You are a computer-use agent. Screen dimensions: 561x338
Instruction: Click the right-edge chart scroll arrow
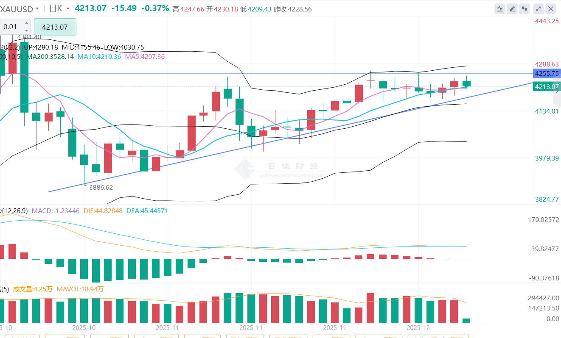click(557, 91)
